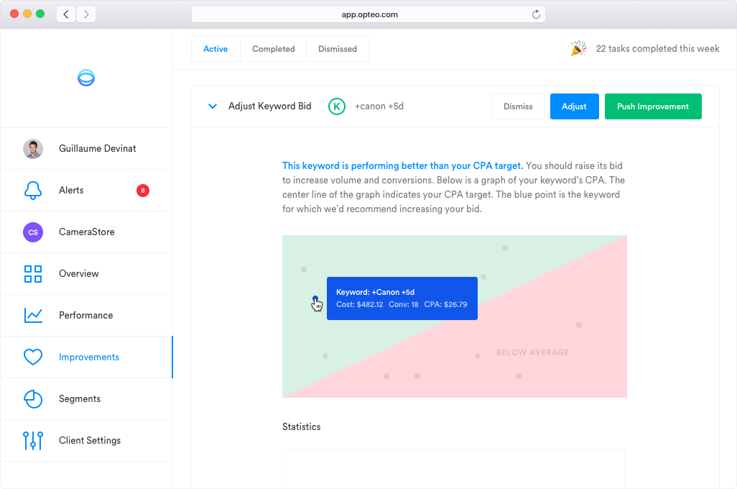Switch to the Completed tab
The height and width of the screenshot is (489, 737).
tap(273, 49)
